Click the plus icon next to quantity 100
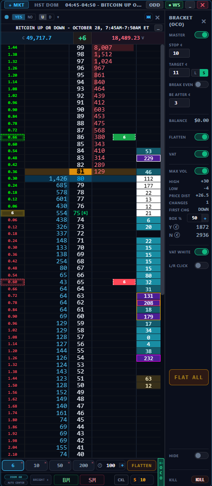 (x=122, y=465)
